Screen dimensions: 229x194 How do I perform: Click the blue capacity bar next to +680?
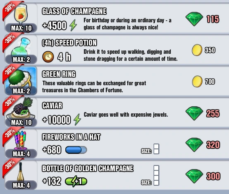pyautogui.click(x=76, y=150)
